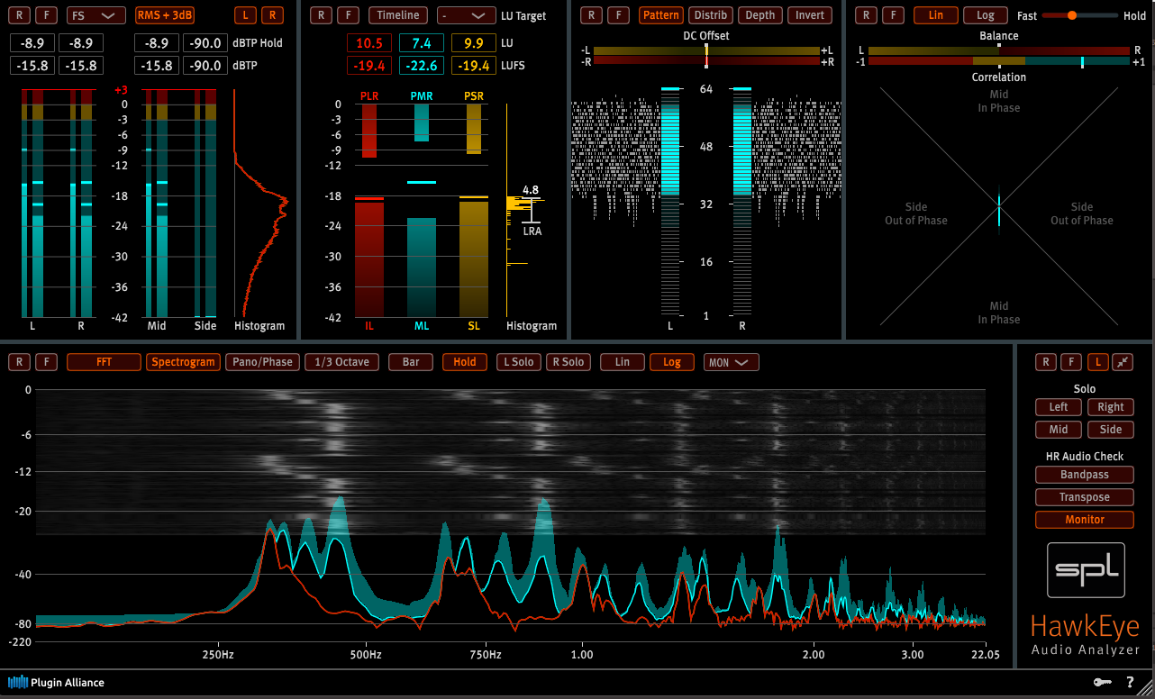
Task: Click the R button in the Balance/Correlation panel
Action: 866,15
